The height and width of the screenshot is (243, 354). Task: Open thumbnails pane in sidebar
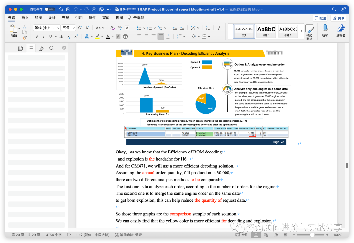[x=21, y=48]
